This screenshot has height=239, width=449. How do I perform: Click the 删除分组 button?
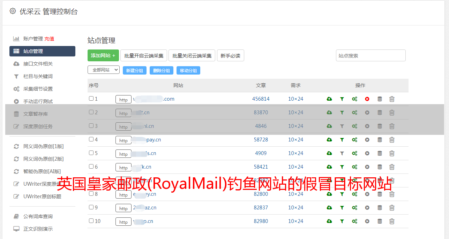tap(162, 70)
